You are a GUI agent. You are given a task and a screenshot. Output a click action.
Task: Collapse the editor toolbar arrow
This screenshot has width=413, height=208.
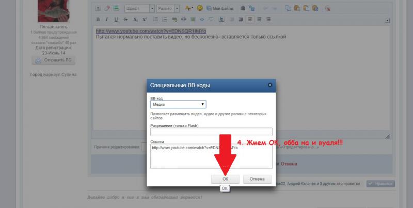click(387, 21)
